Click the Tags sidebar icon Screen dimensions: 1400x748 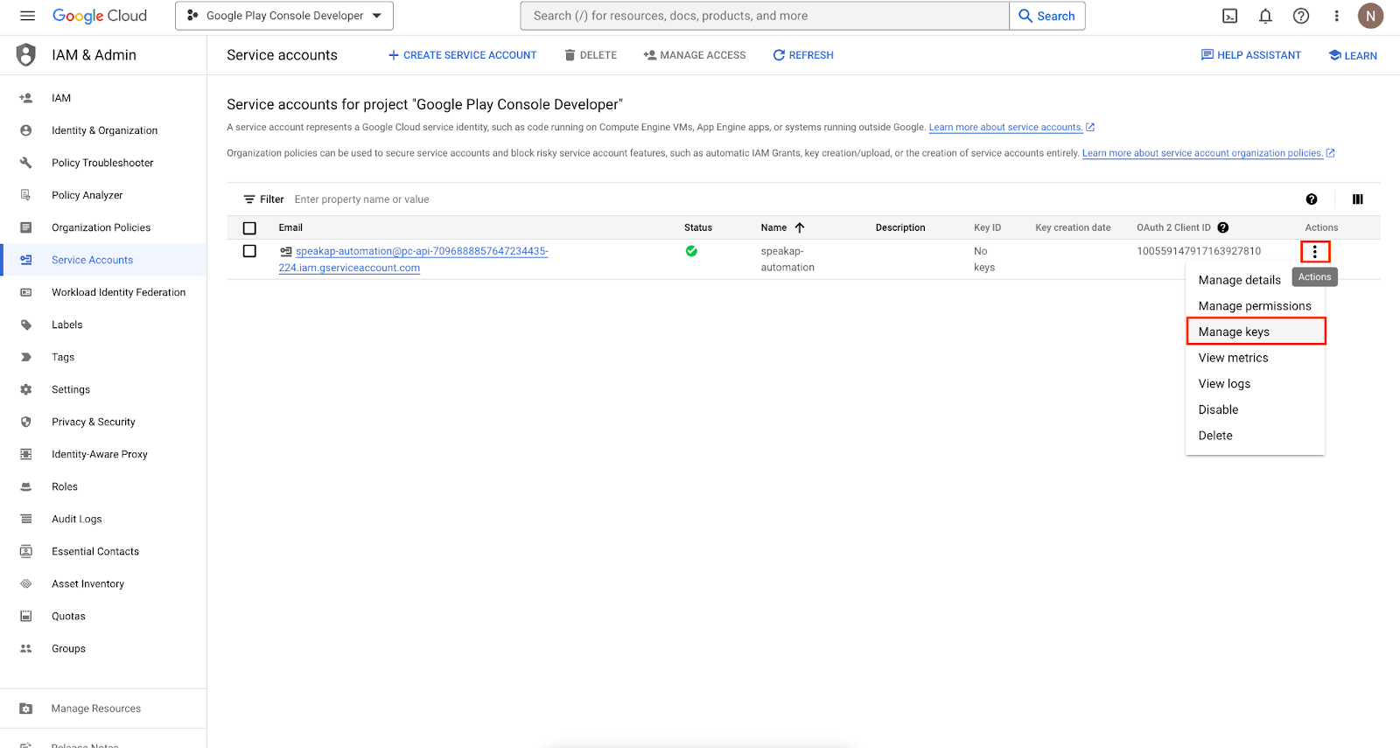click(26, 357)
